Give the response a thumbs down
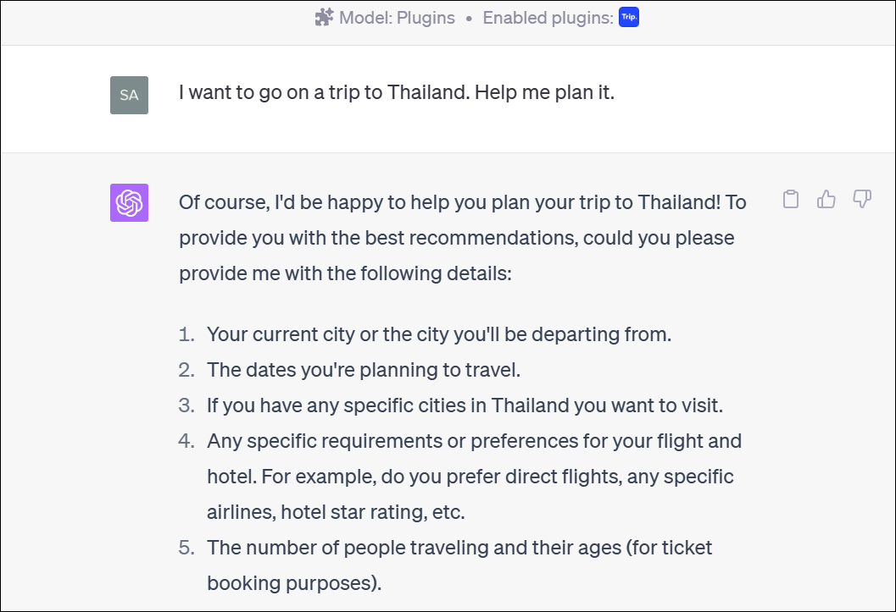 tap(861, 200)
